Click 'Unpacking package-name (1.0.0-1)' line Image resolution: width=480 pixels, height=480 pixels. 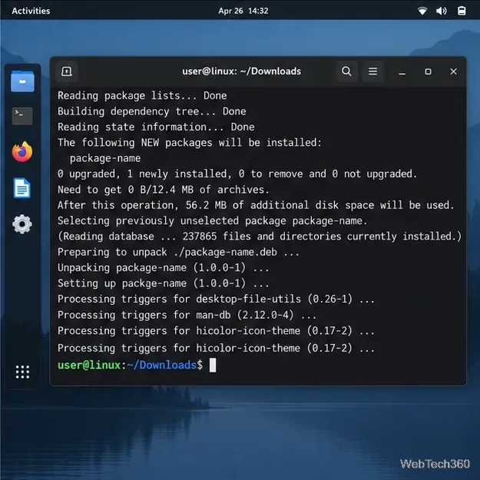[x=164, y=268]
